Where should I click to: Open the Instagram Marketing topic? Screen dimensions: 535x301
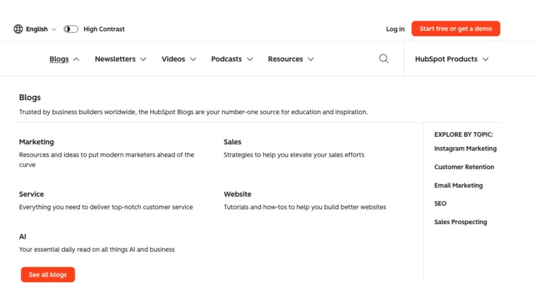tap(465, 148)
